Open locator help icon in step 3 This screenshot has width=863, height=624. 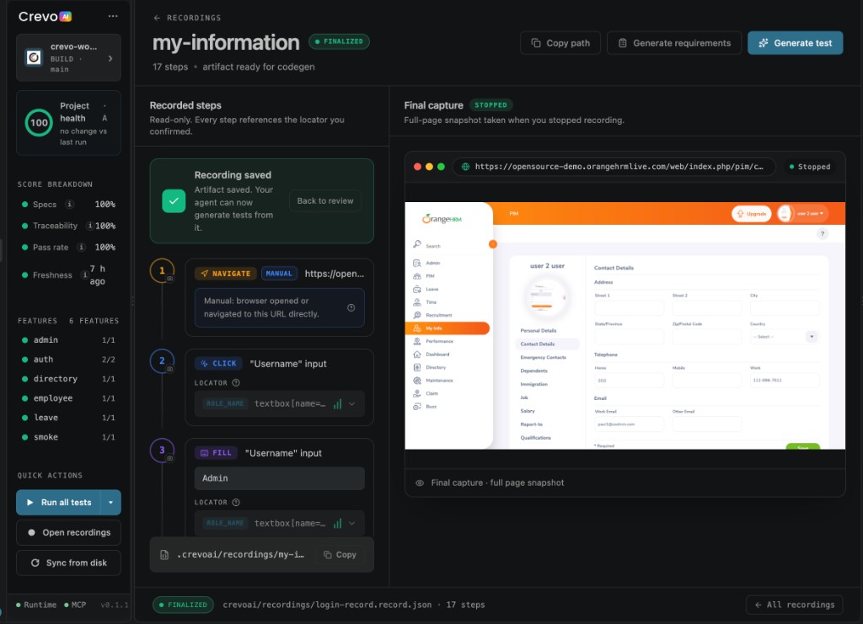(x=236, y=502)
